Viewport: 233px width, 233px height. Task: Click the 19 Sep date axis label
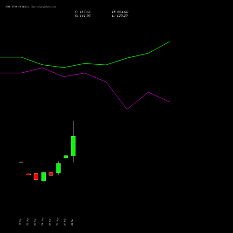coord(20,222)
